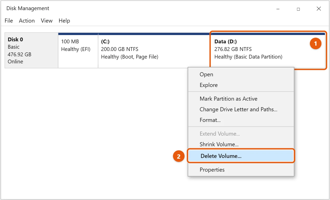
Task: Click the 276.82 GB NTFS text
Action: (233, 49)
